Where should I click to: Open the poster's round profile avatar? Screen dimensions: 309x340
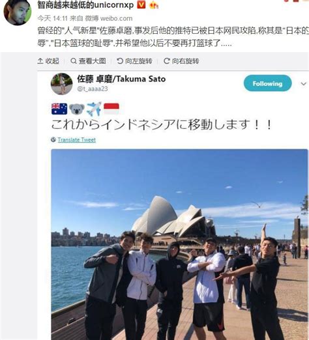coord(18,12)
